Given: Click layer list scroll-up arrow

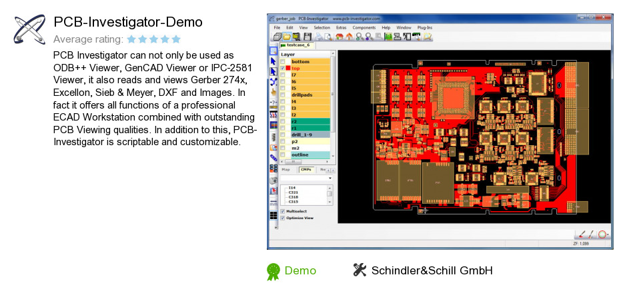Looking at the screenshot, I should [x=333, y=53].
